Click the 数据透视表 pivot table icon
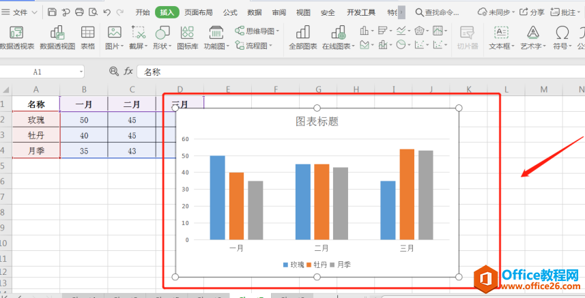The height and width of the screenshot is (298, 585). (16, 33)
